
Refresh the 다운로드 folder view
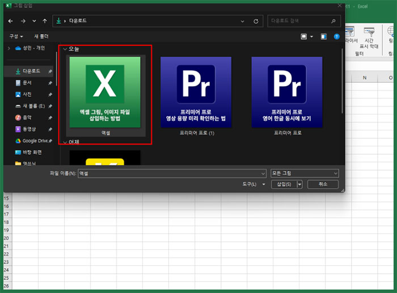pyautogui.click(x=256, y=22)
